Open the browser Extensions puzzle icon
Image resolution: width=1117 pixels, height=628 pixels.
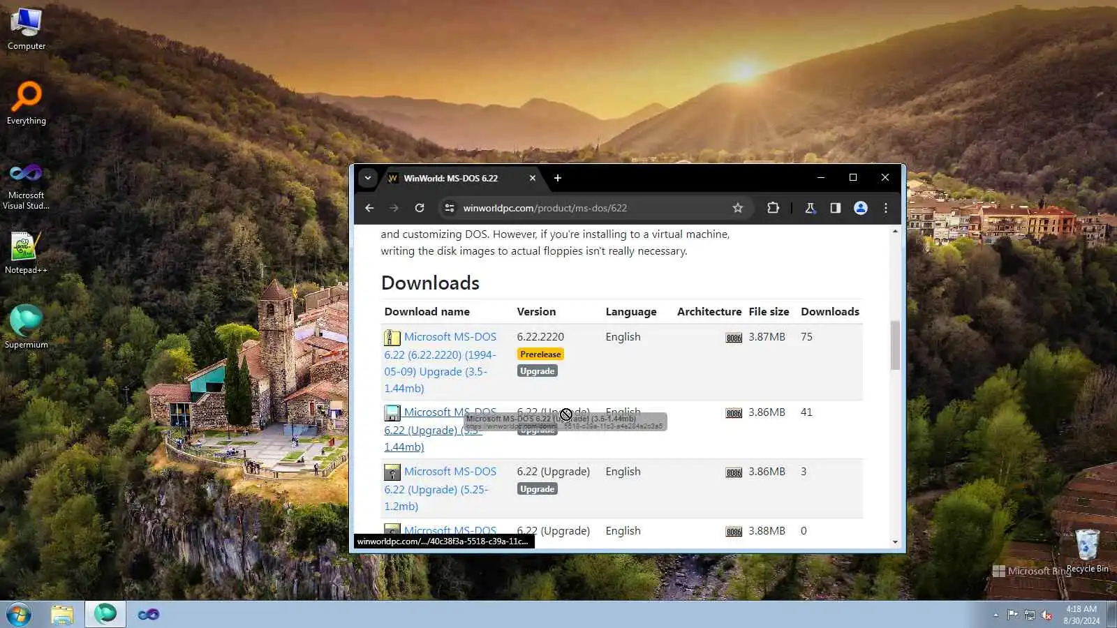coord(773,208)
